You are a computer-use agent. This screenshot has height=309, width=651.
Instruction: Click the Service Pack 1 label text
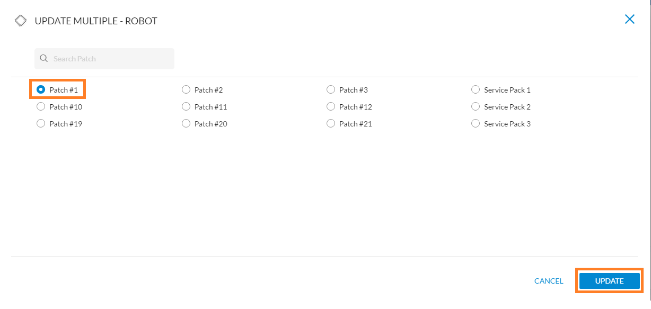pos(507,90)
